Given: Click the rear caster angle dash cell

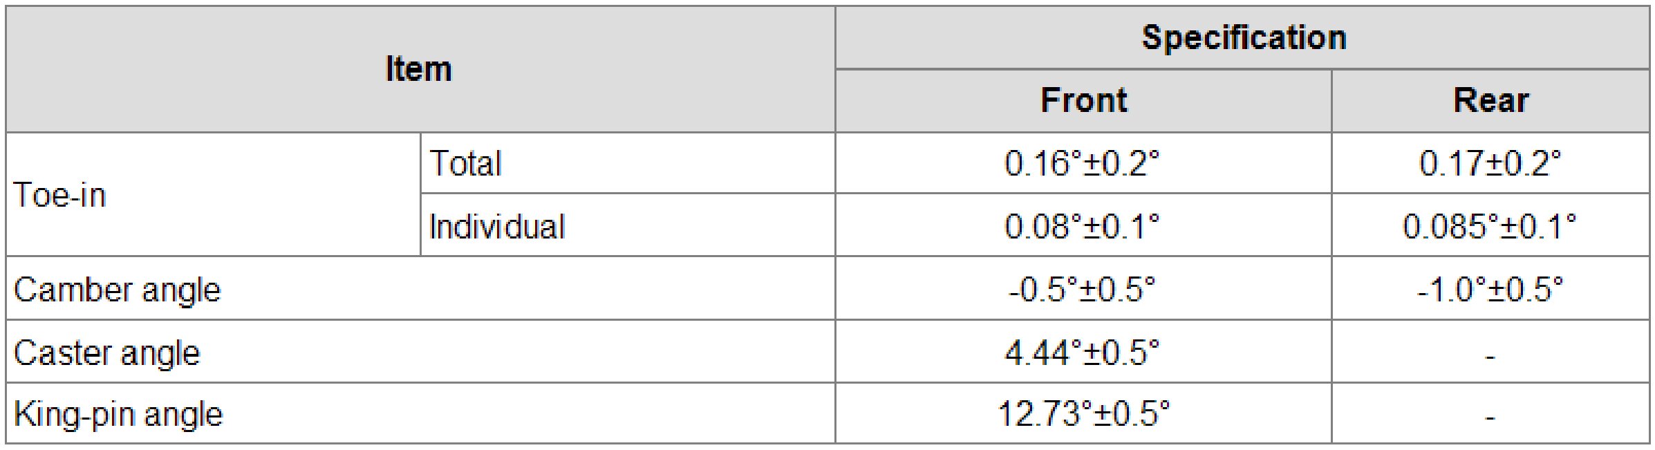Looking at the screenshot, I should [x=1490, y=355].
